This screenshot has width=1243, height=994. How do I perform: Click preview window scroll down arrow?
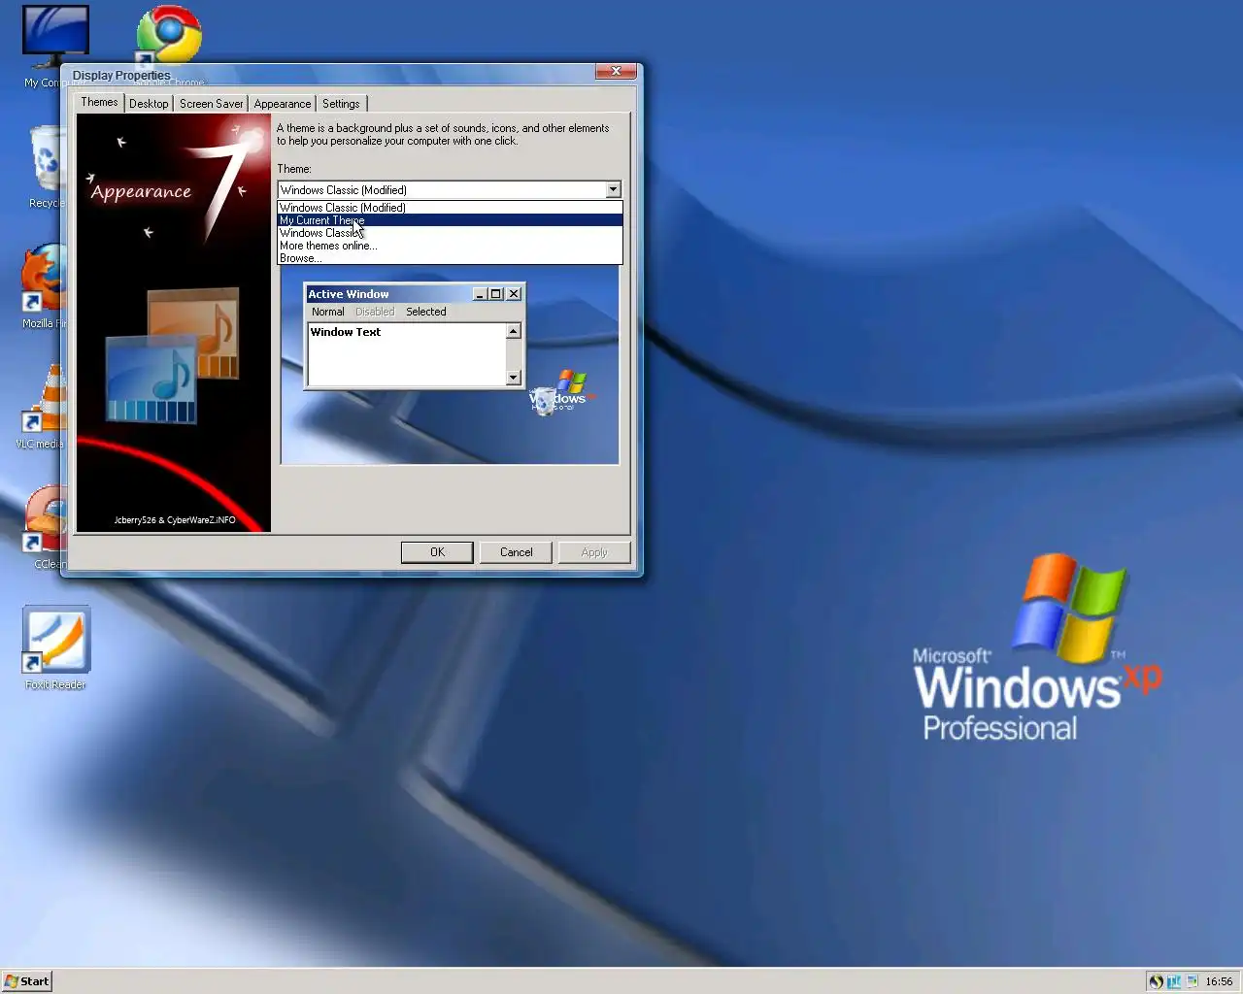pos(514,378)
